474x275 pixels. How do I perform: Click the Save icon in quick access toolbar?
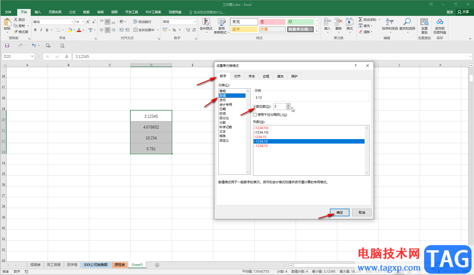(x=7, y=45)
